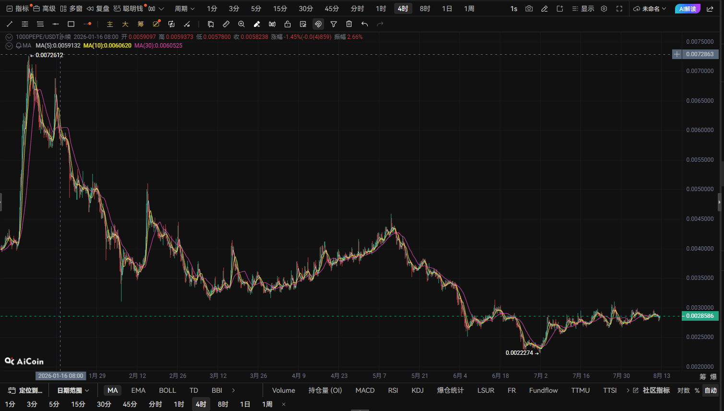
Task: Switch to 1日 interval in top bar
Action: tap(447, 9)
